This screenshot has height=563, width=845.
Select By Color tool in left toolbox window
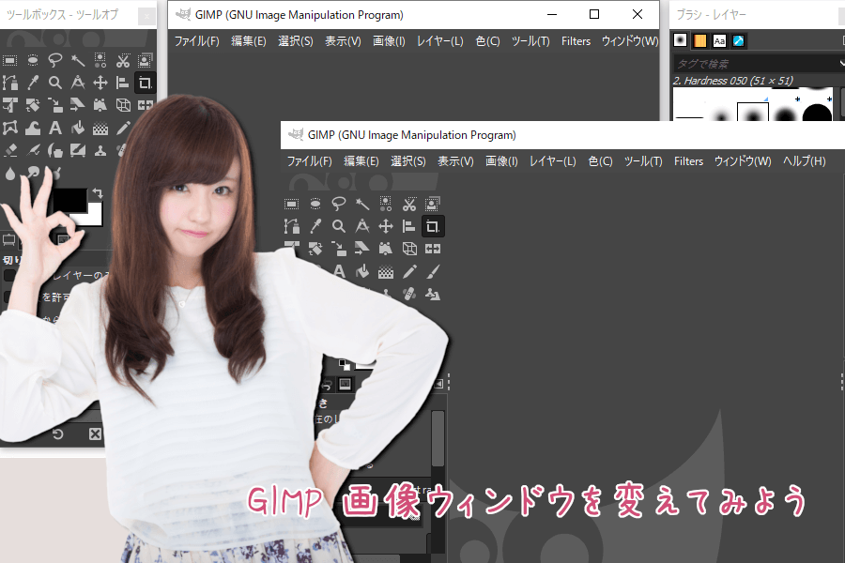[100, 60]
